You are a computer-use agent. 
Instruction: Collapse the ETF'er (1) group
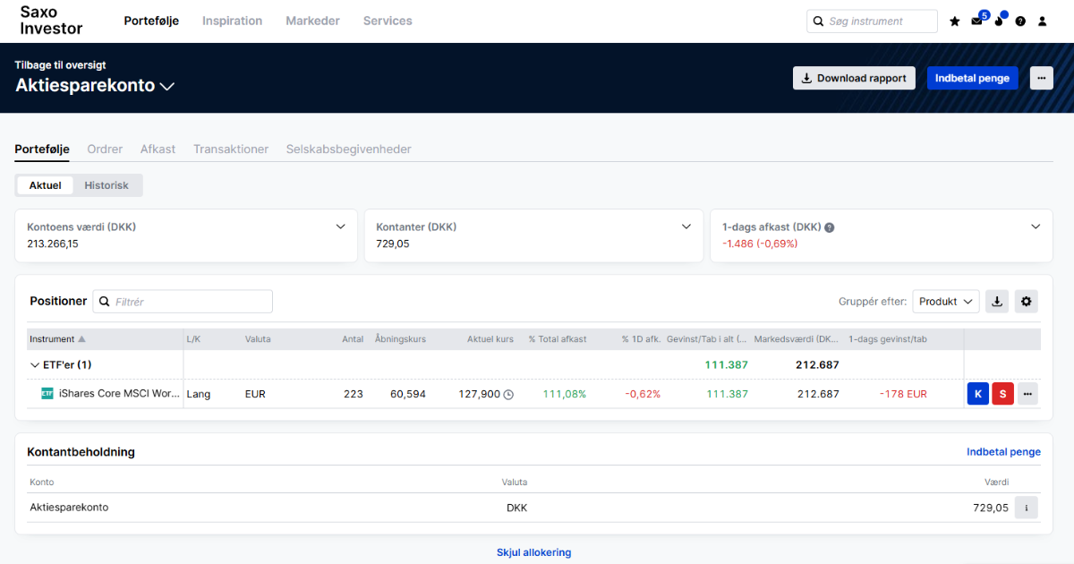click(35, 364)
